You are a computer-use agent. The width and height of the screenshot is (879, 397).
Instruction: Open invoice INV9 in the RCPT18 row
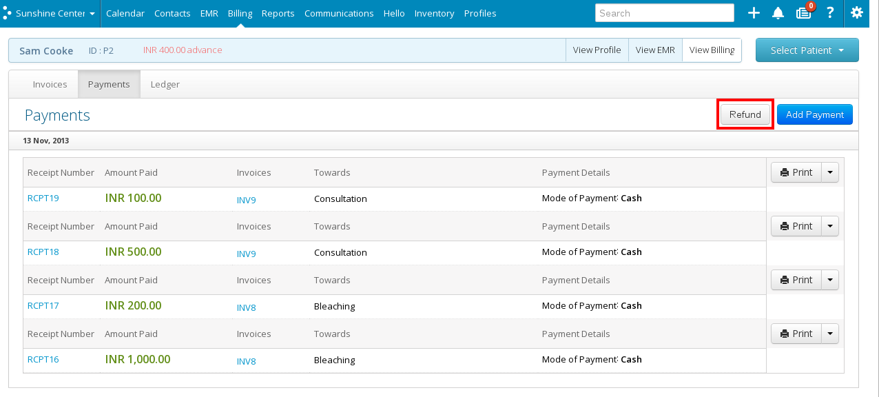pos(247,254)
